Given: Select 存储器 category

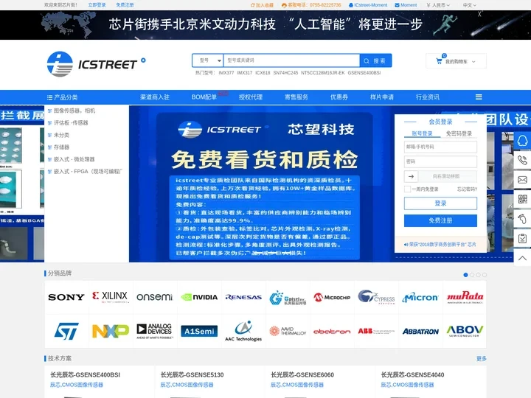Looking at the screenshot, I should tap(61, 147).
